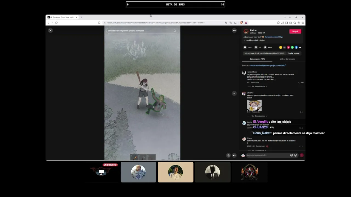351x197 pixels.
Task: Search for contorno de objetivos project zomboid link
Action: 268,65
